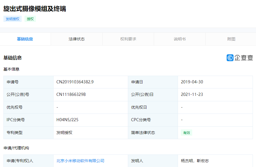Click the 企查查 logo icon
The image size is (256, 167).
tap(240, 57)
